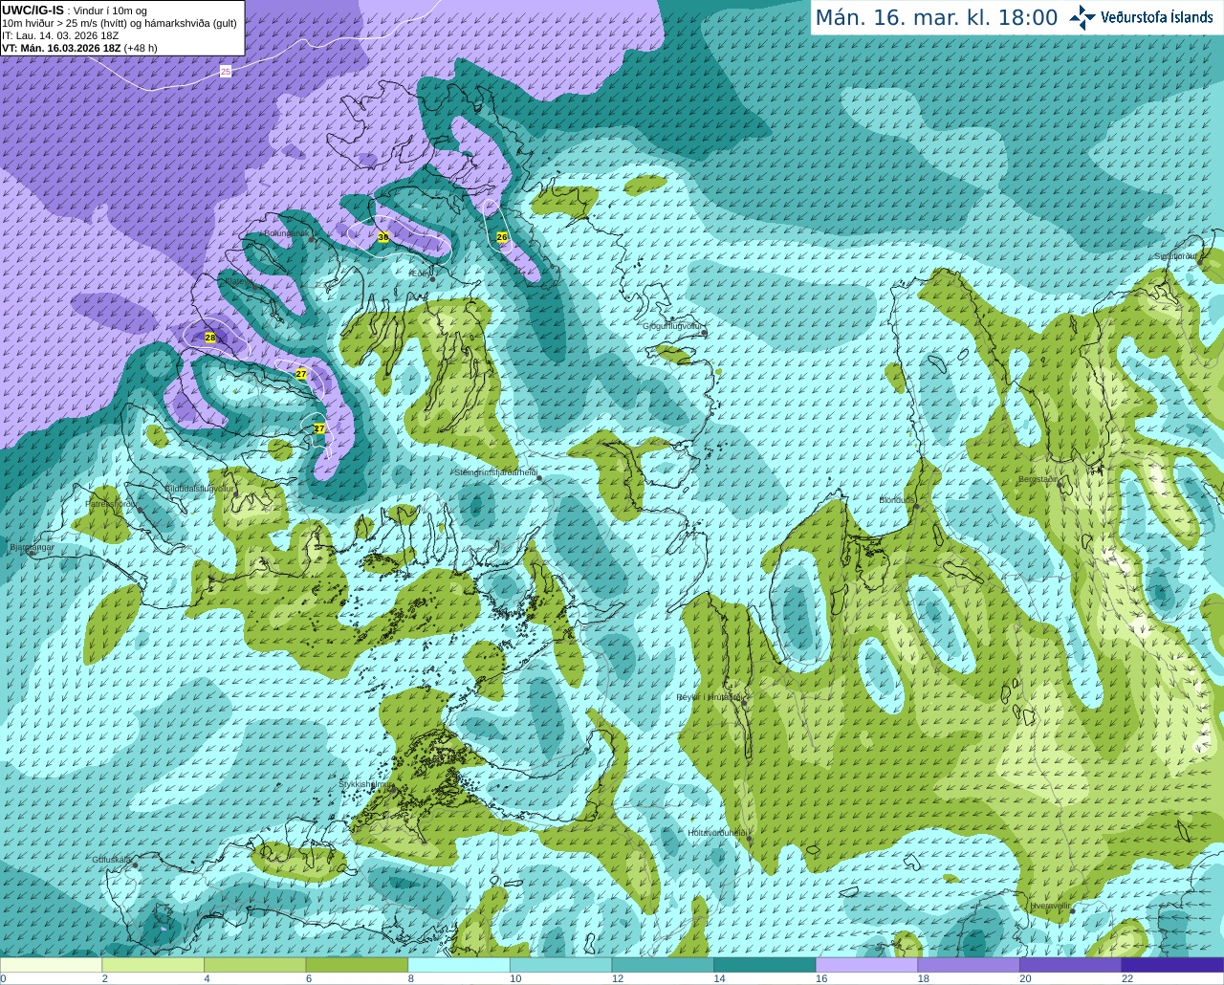Click the Steingrímsfjarðarheiði station label
This screenshot has height=985, width=1224.
(494, 471)
